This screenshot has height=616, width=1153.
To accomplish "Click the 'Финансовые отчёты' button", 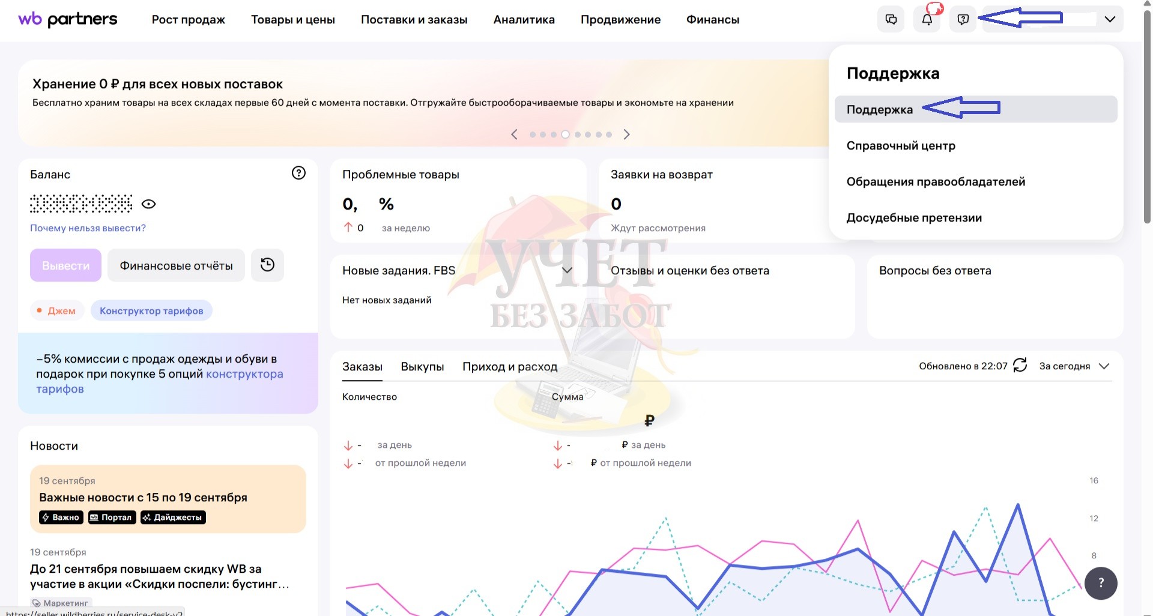I will [x=176, y=265].
